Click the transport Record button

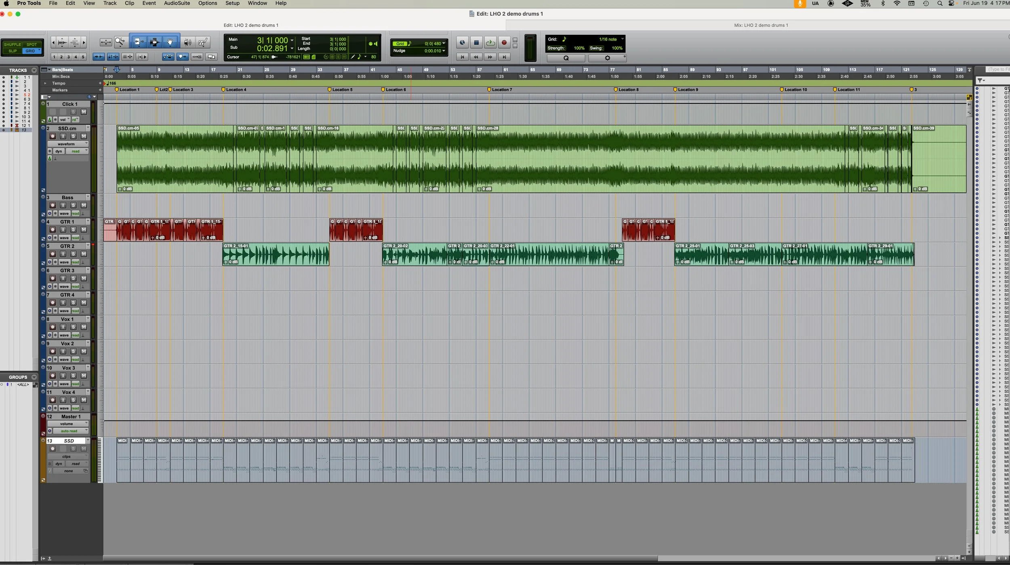504,42
